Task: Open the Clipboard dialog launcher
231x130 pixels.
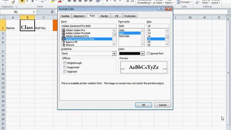Action: tap(16, 6)
